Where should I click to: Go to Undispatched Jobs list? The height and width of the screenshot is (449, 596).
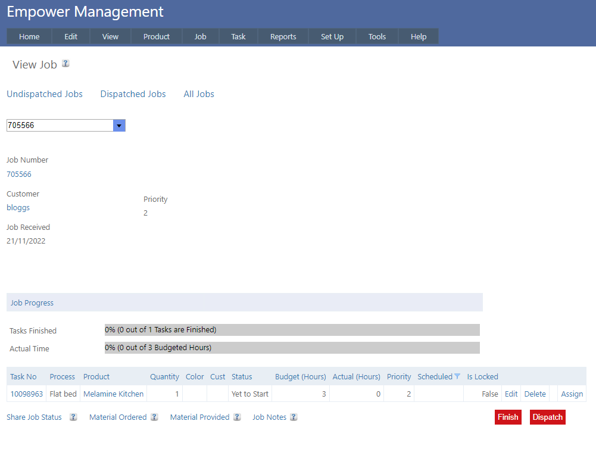pos(45,94)
